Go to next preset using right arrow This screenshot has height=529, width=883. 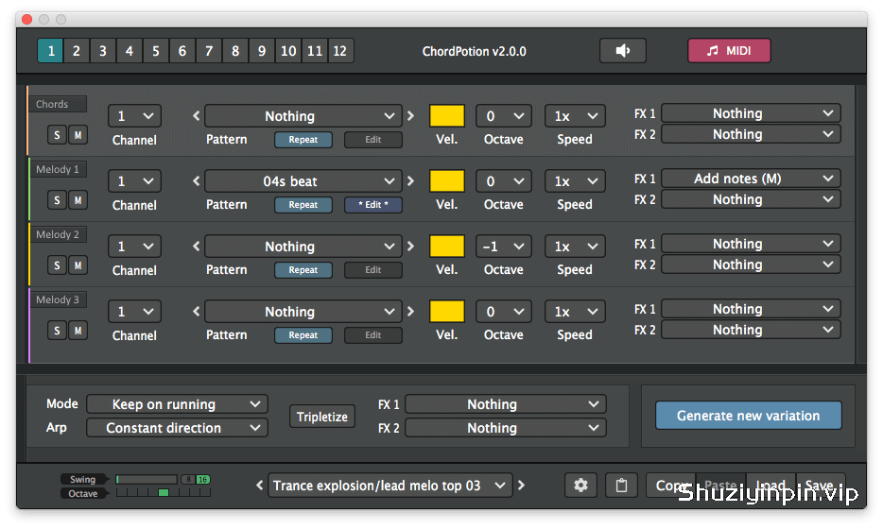[522, 486]
